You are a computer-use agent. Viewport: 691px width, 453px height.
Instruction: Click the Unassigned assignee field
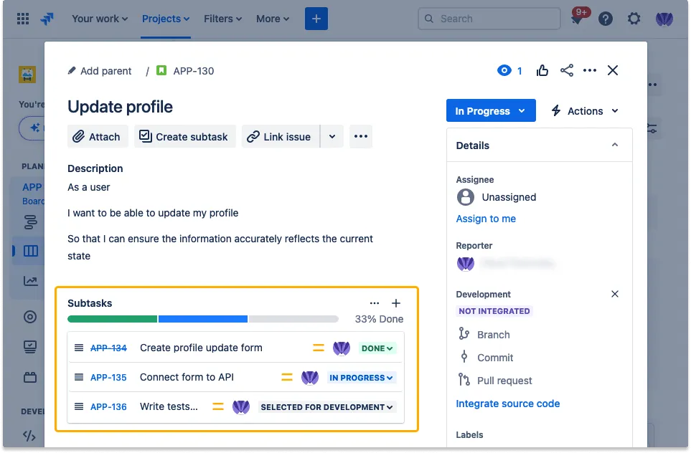tap(497, 197)
